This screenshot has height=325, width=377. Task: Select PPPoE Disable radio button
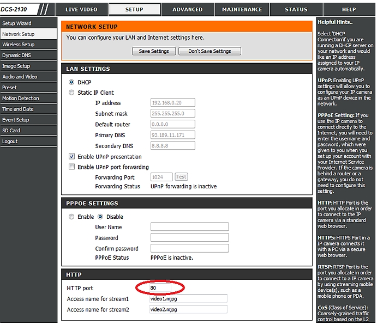click(x=100, y=217)
